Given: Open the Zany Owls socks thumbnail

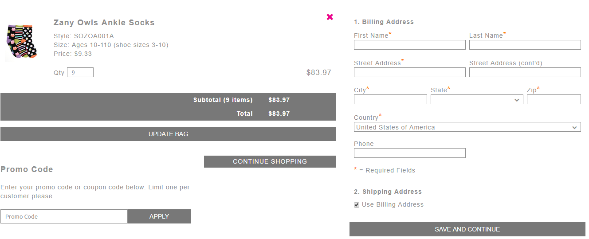Looking at the screenshot, I should coord(20,43).
